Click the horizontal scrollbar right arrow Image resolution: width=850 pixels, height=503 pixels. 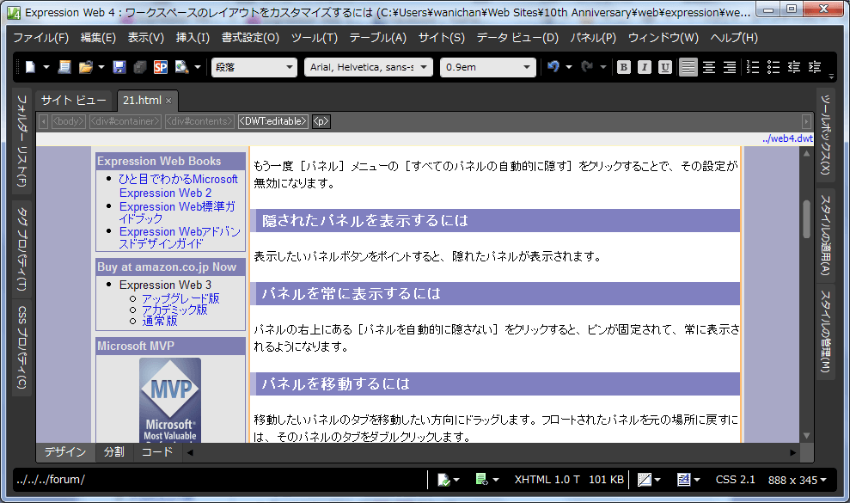(793, 452)
